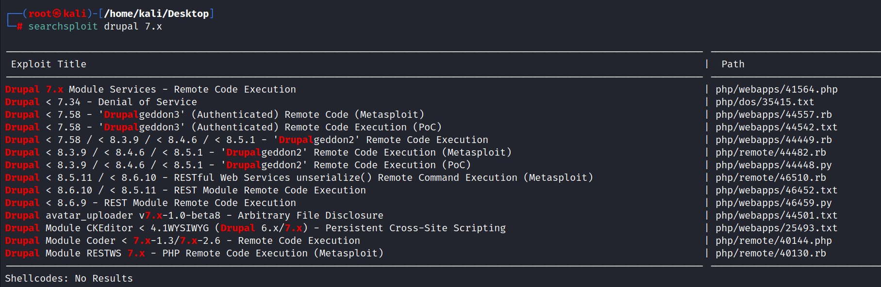Screen dimensions: 881x287
Task: Click path 'php/remote/40144.php'
Action: pos(774,240)
